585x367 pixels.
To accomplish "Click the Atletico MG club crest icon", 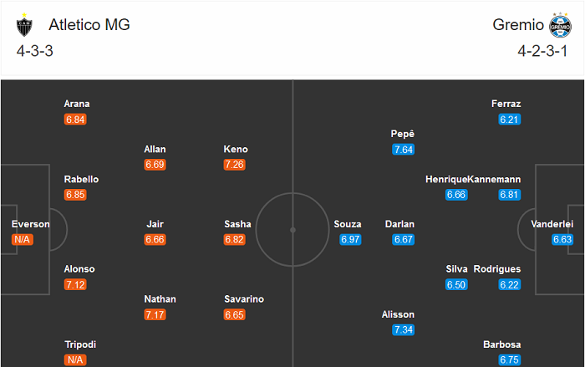I will pos(23,26).
